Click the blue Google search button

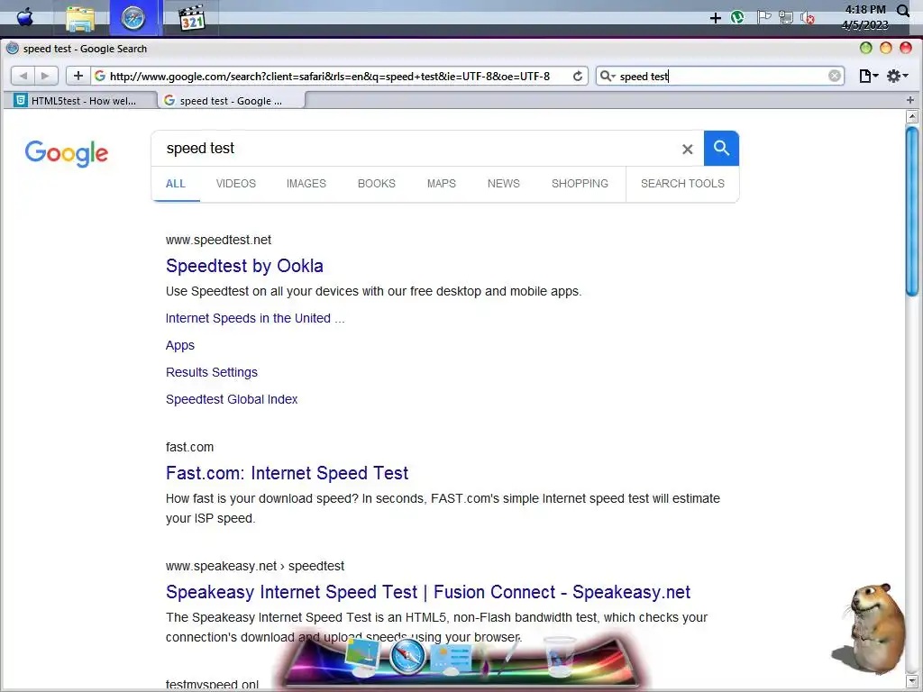pyautogui.click(x=721, y=149)
